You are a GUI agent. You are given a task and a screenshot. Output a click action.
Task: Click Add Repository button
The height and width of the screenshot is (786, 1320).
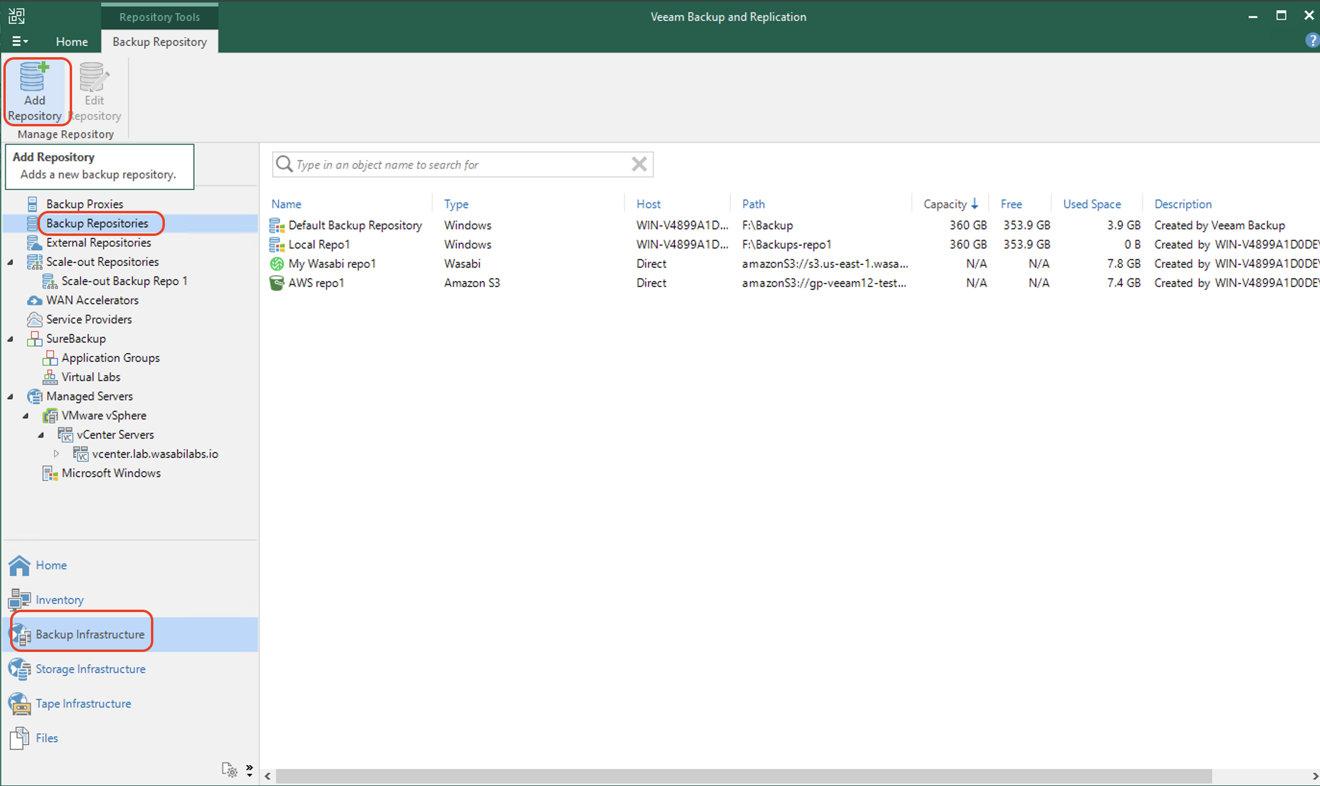click(x=36, y=88)
